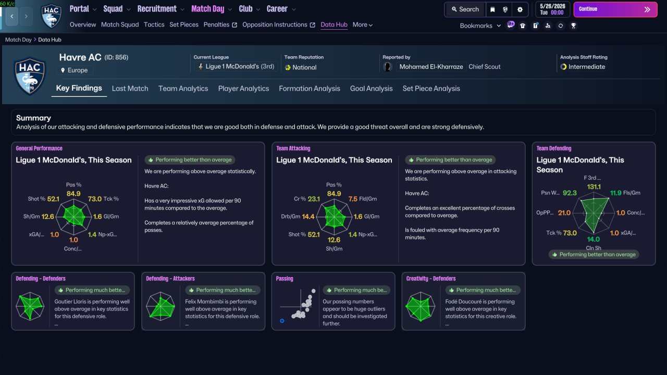Image resolution: width=667 pixels, height=375 pixels.
Task: Click the Mohamed El-Kharraze avatar icon
Action: pyautogui.click(x=388, y=67)
